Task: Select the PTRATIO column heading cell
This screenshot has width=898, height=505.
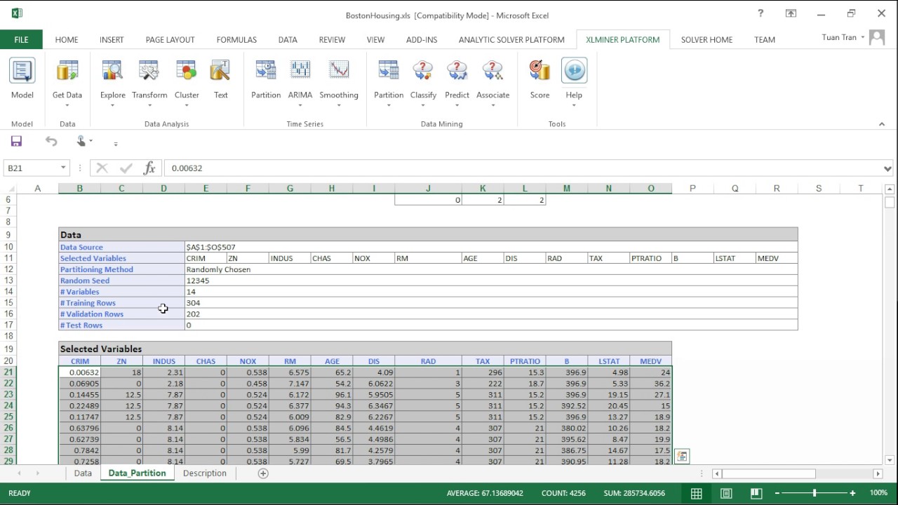Action: (525, 361)
